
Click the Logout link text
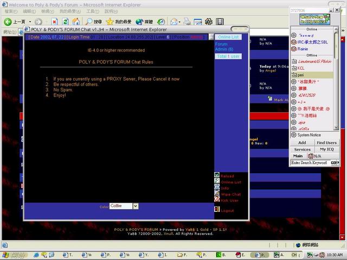227,211
